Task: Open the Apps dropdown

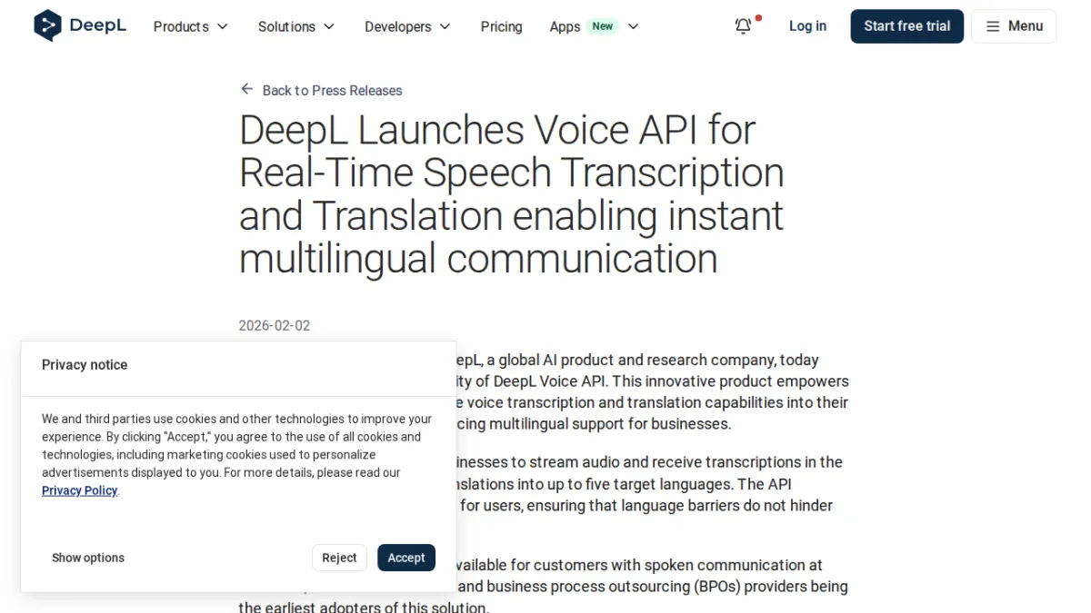Action: click(x=595, y=26)
